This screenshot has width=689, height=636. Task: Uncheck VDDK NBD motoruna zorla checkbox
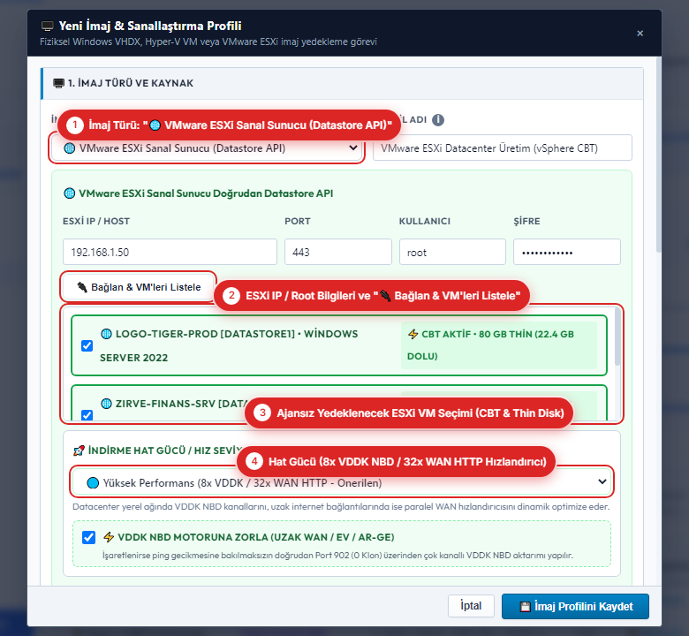coord(88,538)
